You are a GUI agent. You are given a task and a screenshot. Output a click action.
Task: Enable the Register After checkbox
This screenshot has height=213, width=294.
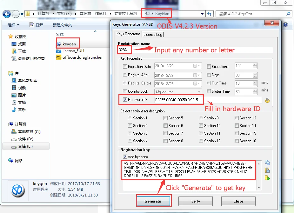click(125, 75)
